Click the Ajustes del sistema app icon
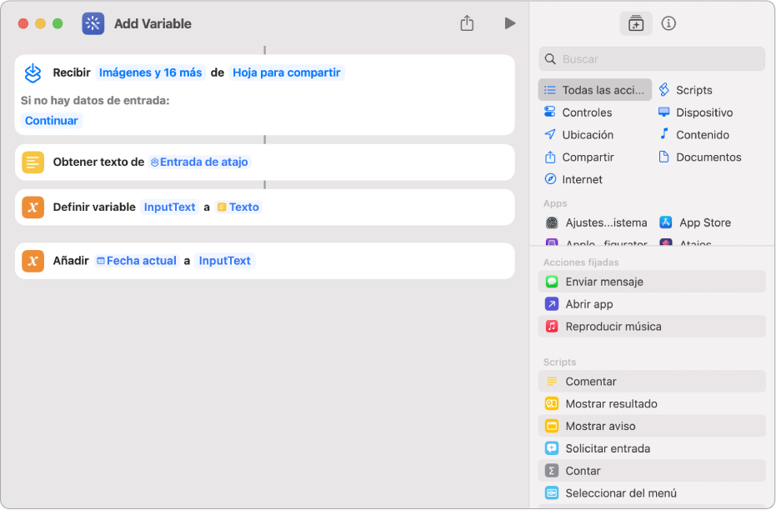776x510 pixels. (x=551, y=222)
